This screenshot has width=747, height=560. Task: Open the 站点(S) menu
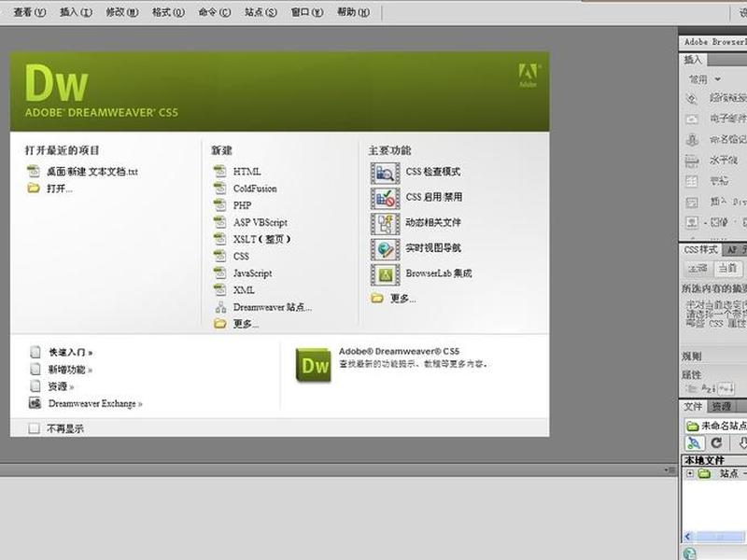(261, 12)
